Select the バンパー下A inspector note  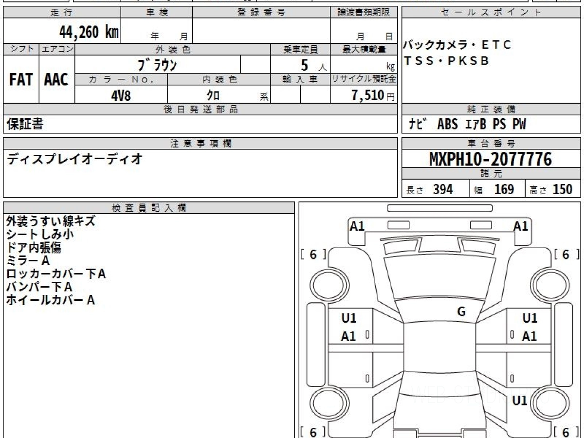[x=39, y=287]
